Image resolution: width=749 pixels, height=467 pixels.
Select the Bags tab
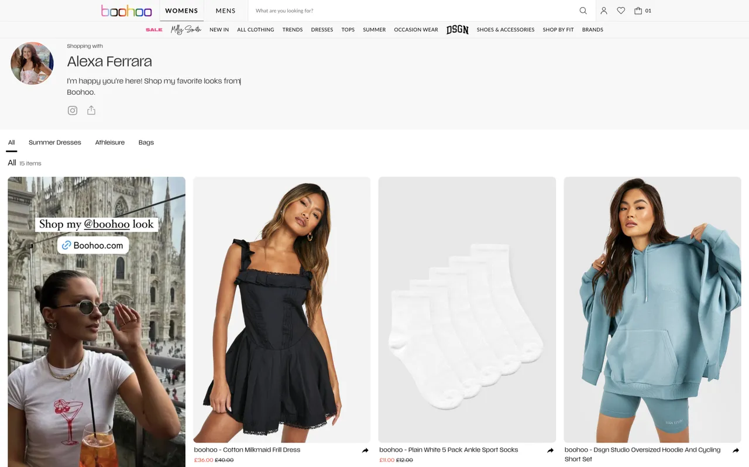(x=146, y=142)
